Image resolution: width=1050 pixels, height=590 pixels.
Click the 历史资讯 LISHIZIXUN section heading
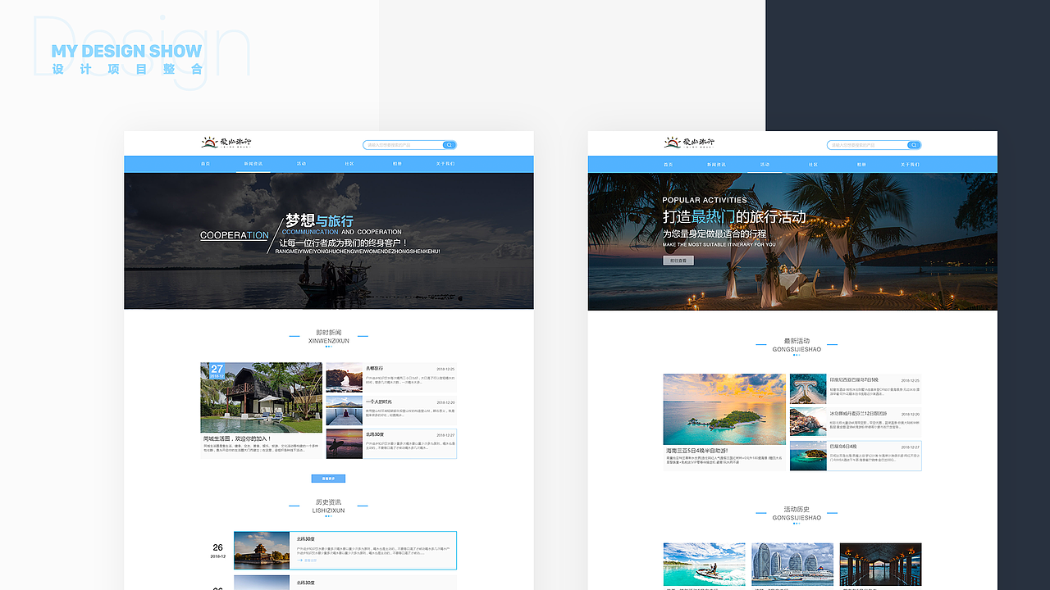(x=329, y=506)
